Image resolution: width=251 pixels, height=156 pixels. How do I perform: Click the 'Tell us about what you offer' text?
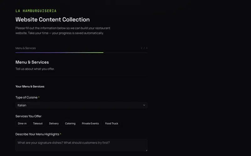coord(35,69)
